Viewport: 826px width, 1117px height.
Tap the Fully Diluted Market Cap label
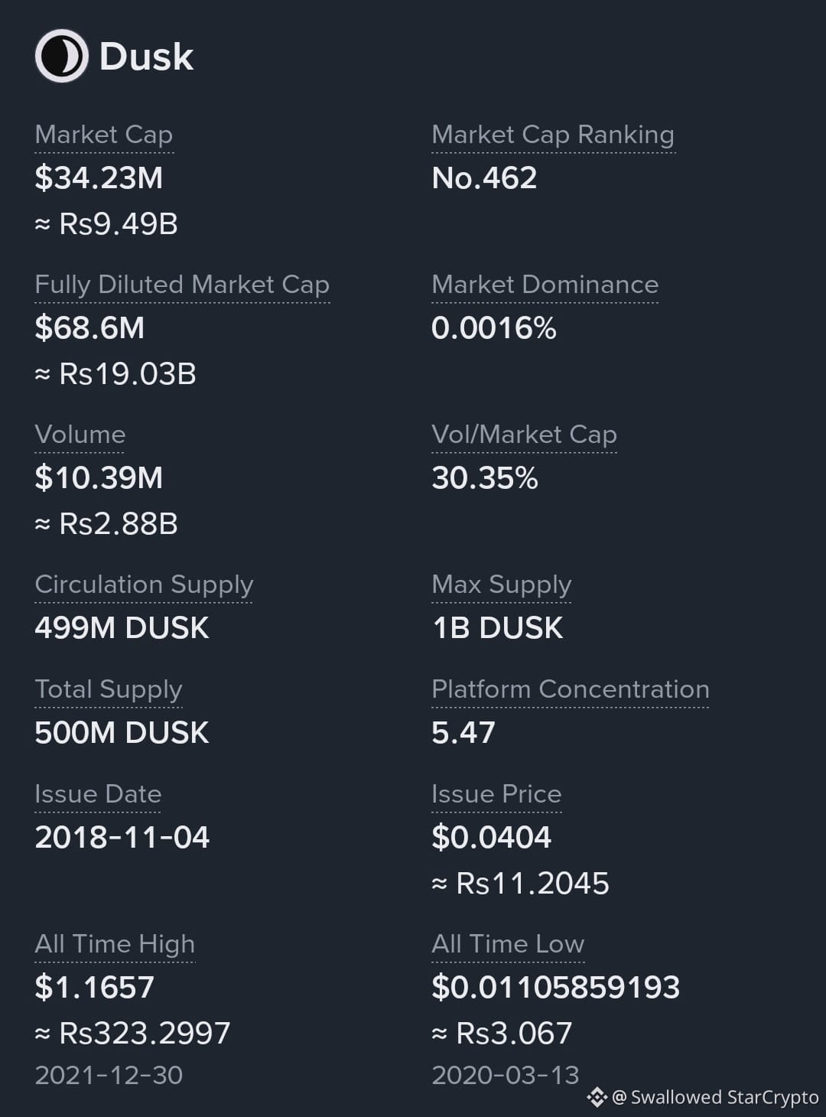coord(182,285)
